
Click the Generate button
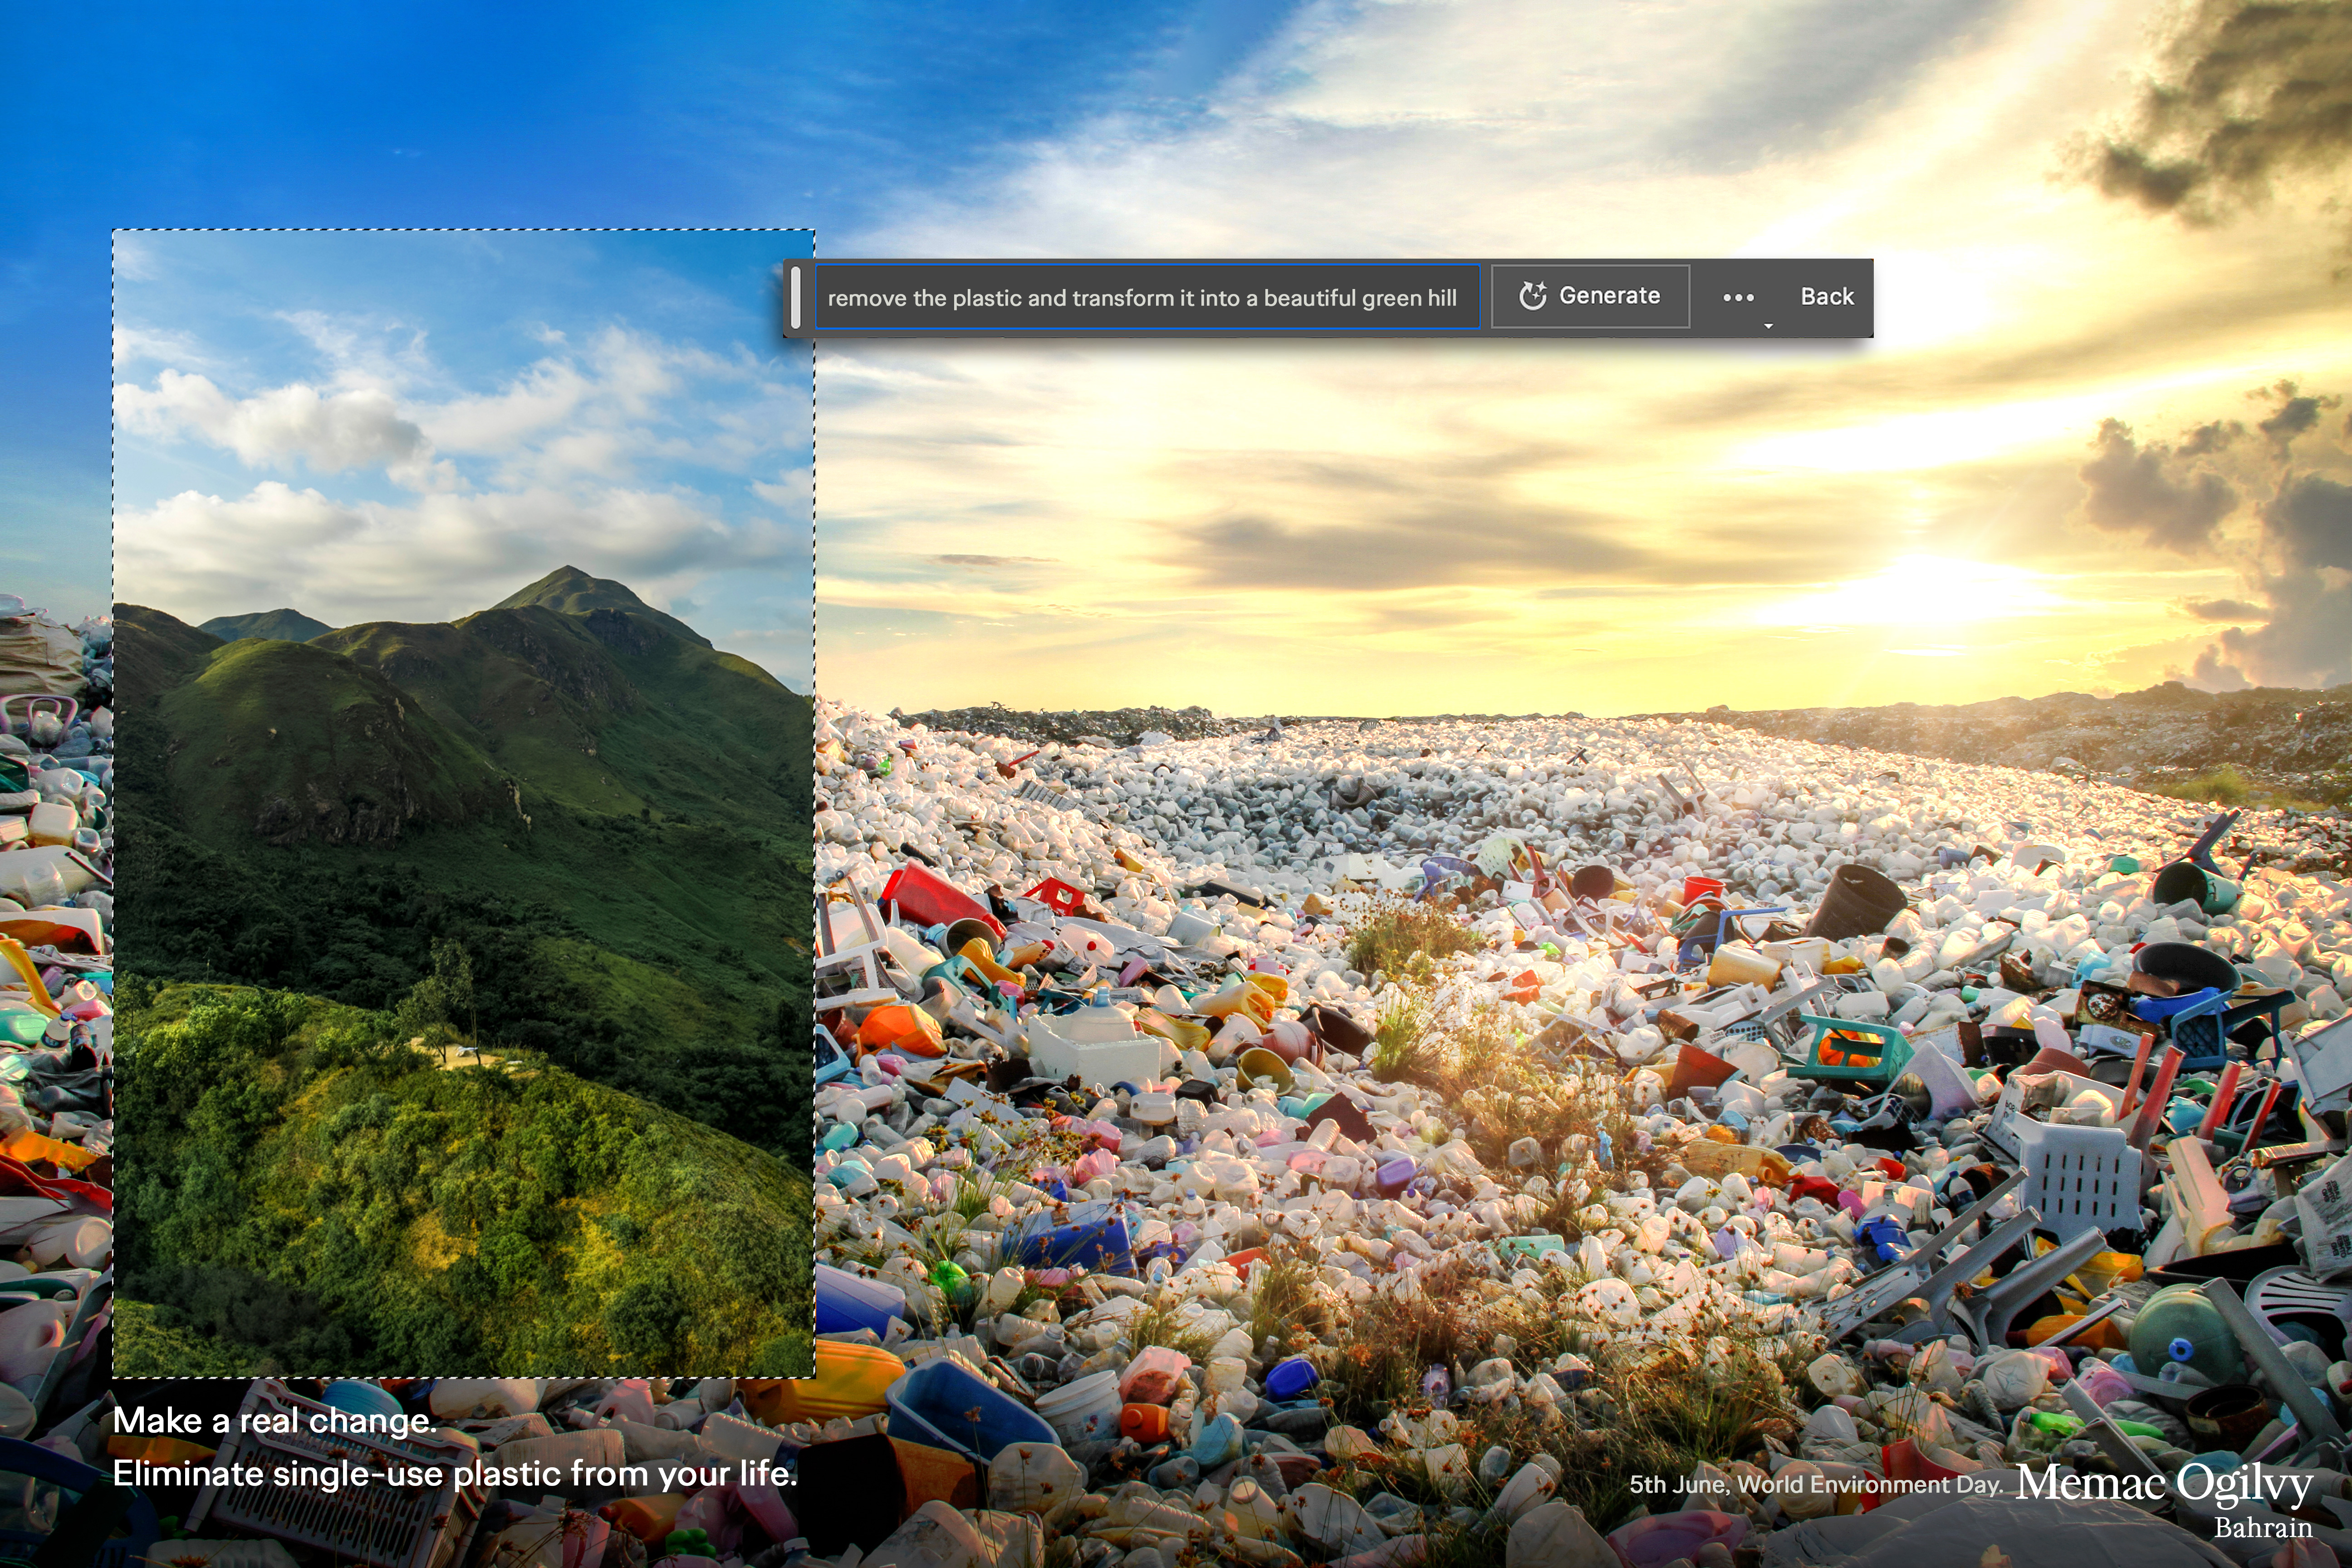1590,296
